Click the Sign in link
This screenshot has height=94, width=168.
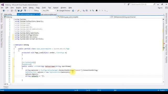pos(160,8)
